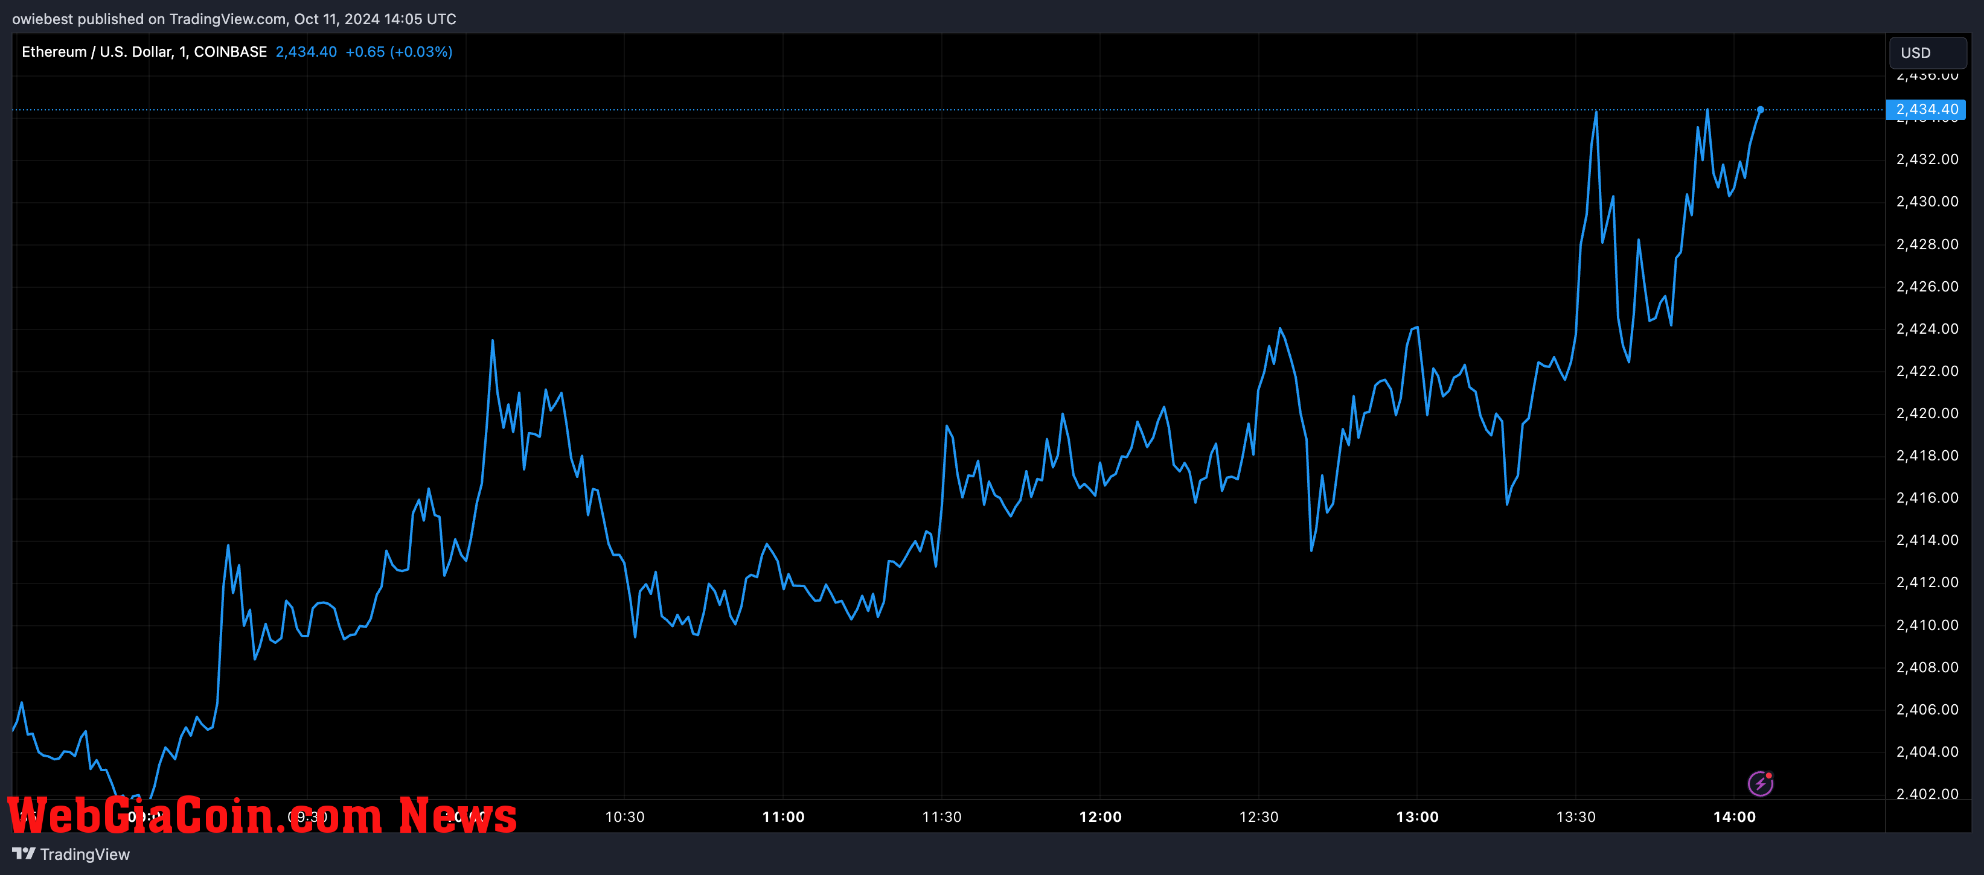Click the 2,406.00 price axis label
1984x875 pixels.
(1927, 710)
